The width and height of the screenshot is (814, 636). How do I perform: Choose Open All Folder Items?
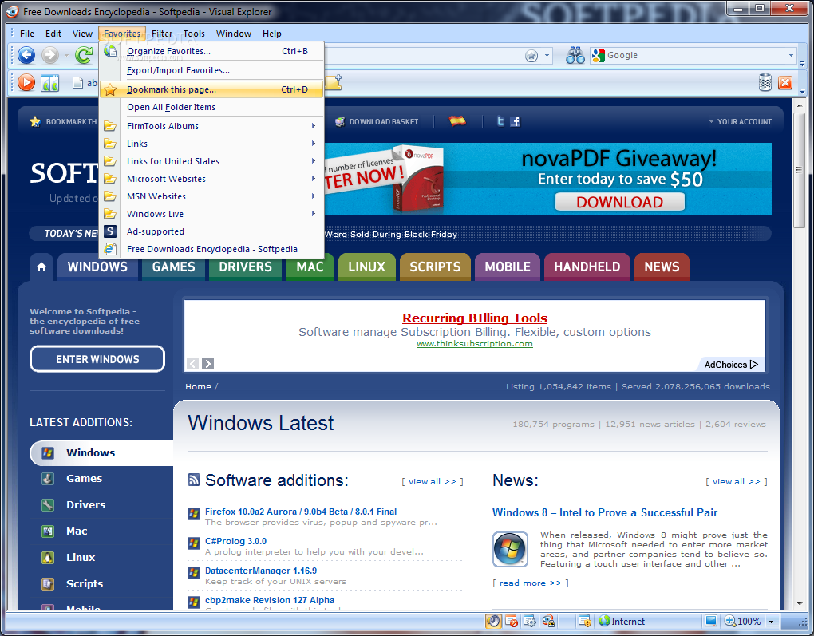point(211,107)
